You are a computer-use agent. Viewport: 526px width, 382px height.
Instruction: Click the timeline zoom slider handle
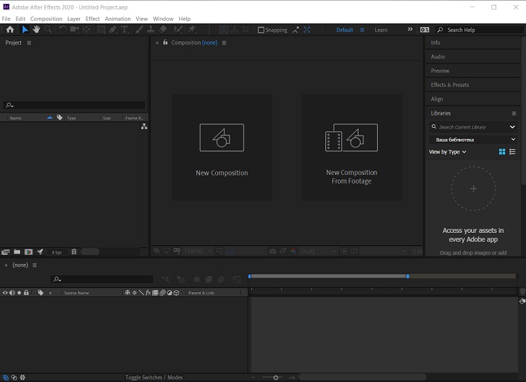pos(275,377)
